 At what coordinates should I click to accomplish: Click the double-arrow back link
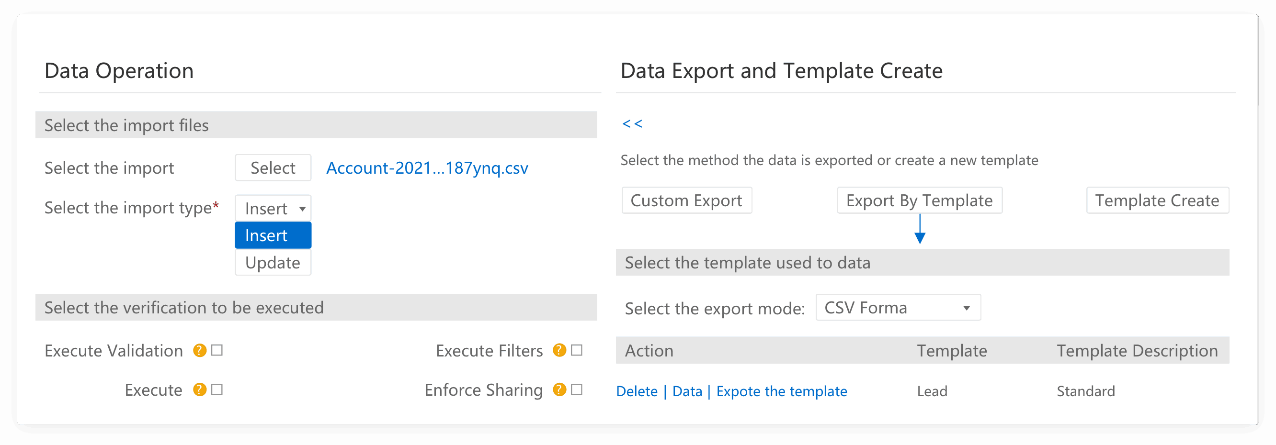[x=632, y=123]
